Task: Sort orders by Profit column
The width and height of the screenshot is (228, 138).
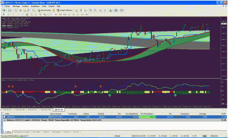Action: tap(224, 114)
